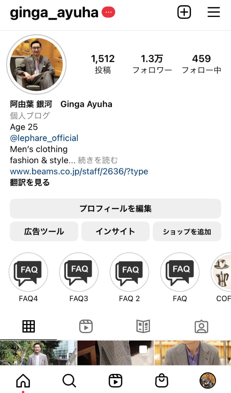
Task: Open Reels in bottom navigation bar
Action: pos(115,381)
